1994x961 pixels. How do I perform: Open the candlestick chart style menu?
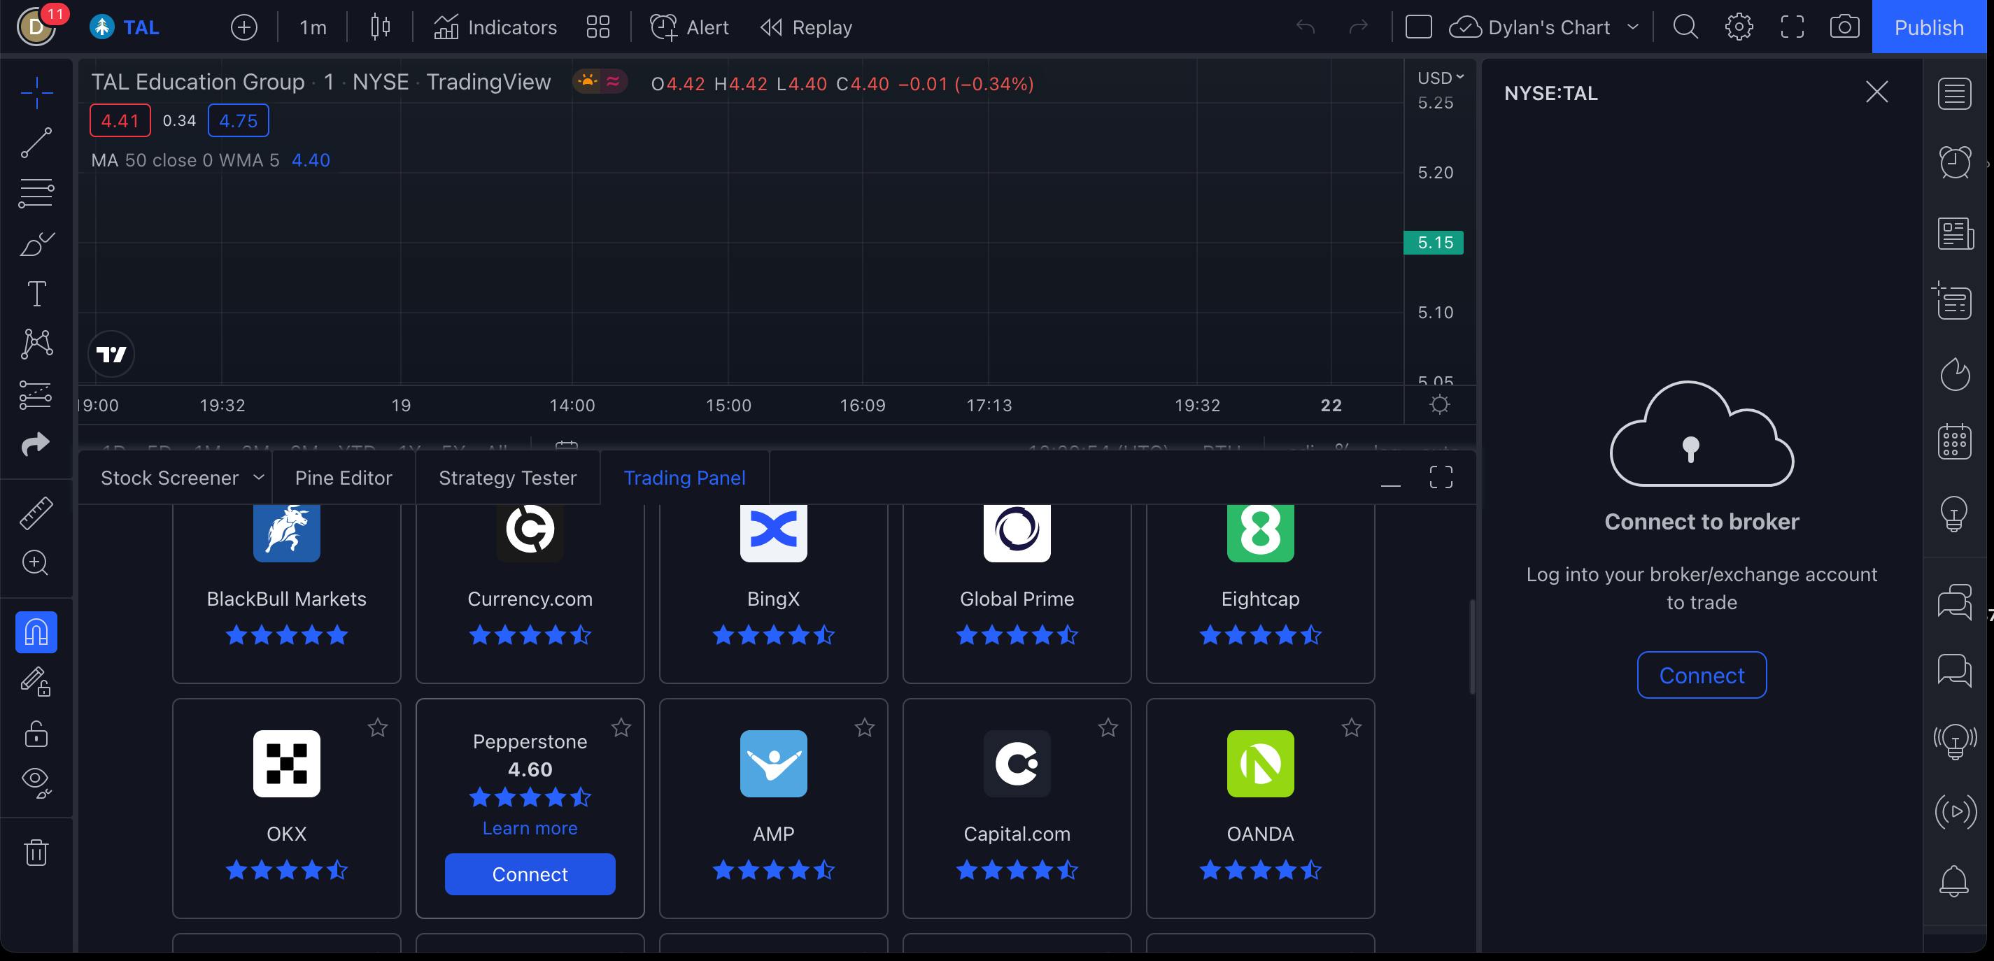pyautogui.click(x=380, y=28)
